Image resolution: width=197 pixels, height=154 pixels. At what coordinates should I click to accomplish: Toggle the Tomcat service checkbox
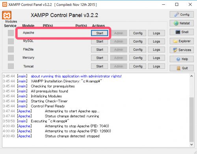11,66
